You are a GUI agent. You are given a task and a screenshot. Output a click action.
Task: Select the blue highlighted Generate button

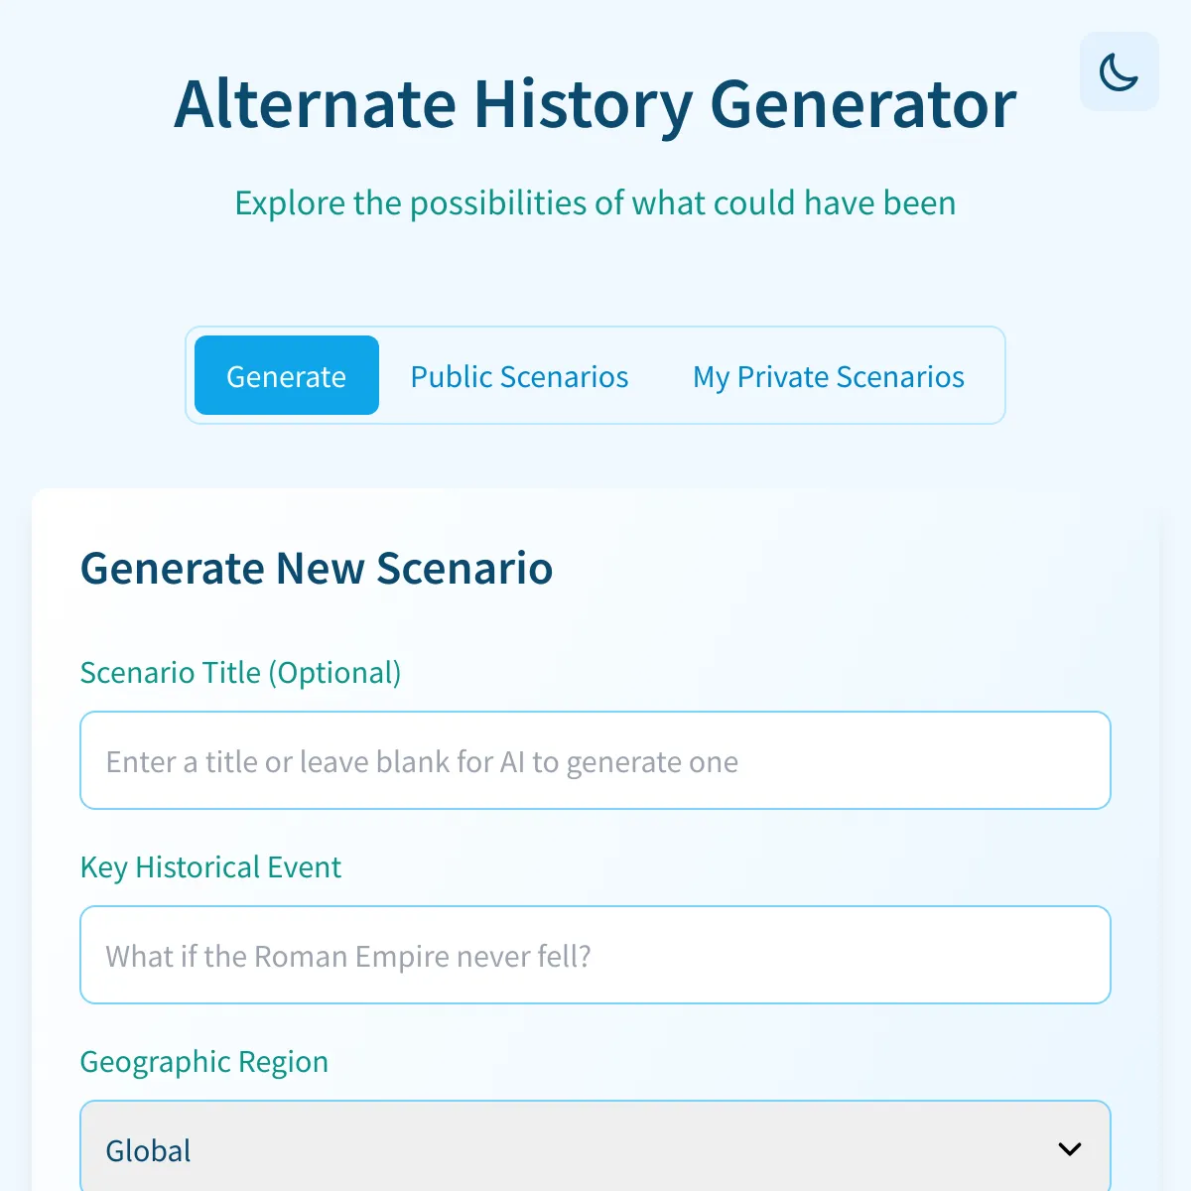[287, 375]
